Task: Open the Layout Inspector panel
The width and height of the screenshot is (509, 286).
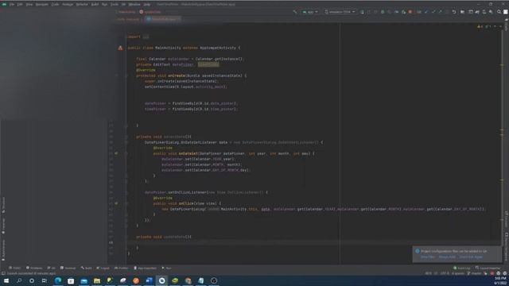Action: tap(488, 269)
